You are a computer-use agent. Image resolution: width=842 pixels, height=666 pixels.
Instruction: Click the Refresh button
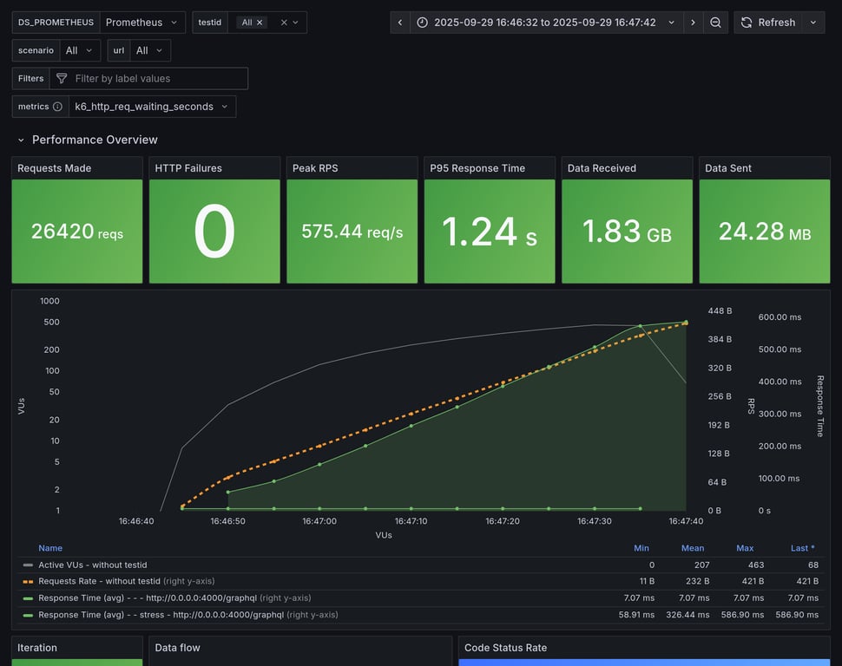(x=767, y=23)
